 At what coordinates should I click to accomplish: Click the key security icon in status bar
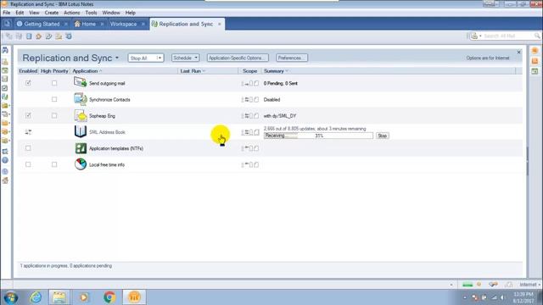click(494, 285)
